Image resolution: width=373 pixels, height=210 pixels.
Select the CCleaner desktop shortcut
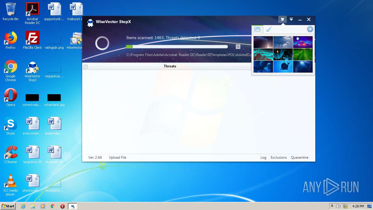(10, 155)
